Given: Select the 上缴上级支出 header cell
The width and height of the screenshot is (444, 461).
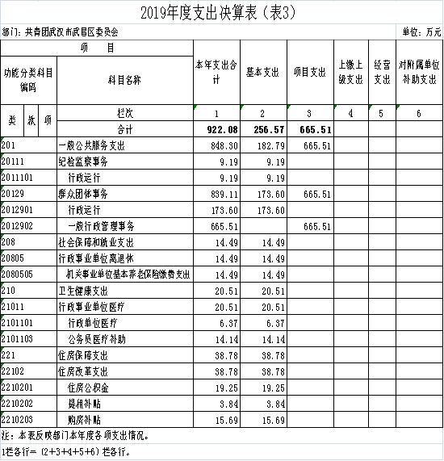Looking at the screenshot, I should pos(351,73).
